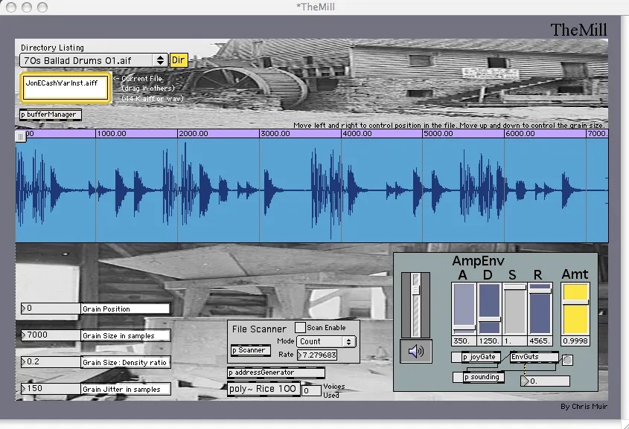Adjust the main volume gain slider
Viewport: 629px width, 429px height.
coord(415,306)
